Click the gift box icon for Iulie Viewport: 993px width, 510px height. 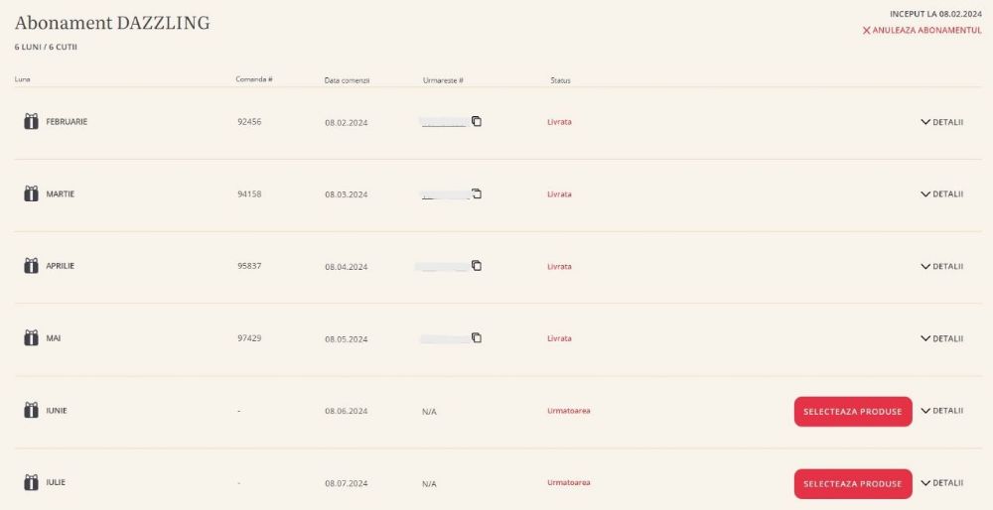pos(31,482)
